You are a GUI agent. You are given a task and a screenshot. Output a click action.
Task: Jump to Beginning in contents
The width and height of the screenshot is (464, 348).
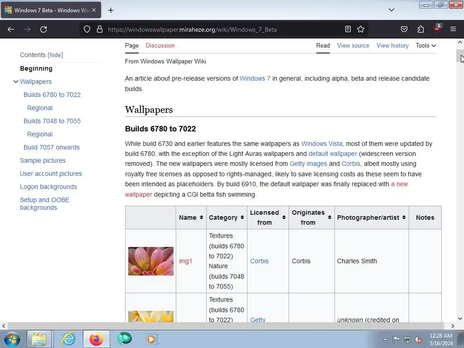36,68
